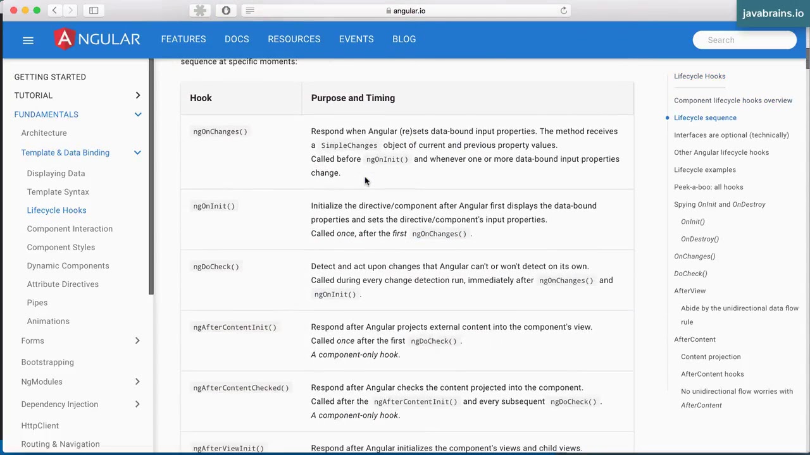Jump to Component lifecycle hooks overview

click(733, 100)
